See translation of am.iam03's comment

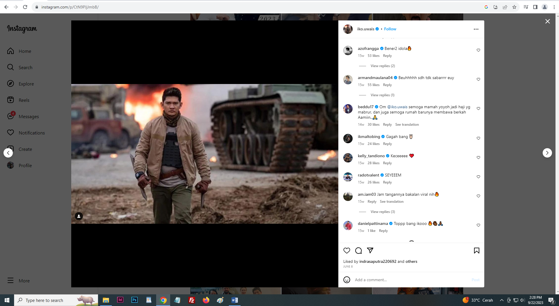pyautogui.click(x=391, y=202)
